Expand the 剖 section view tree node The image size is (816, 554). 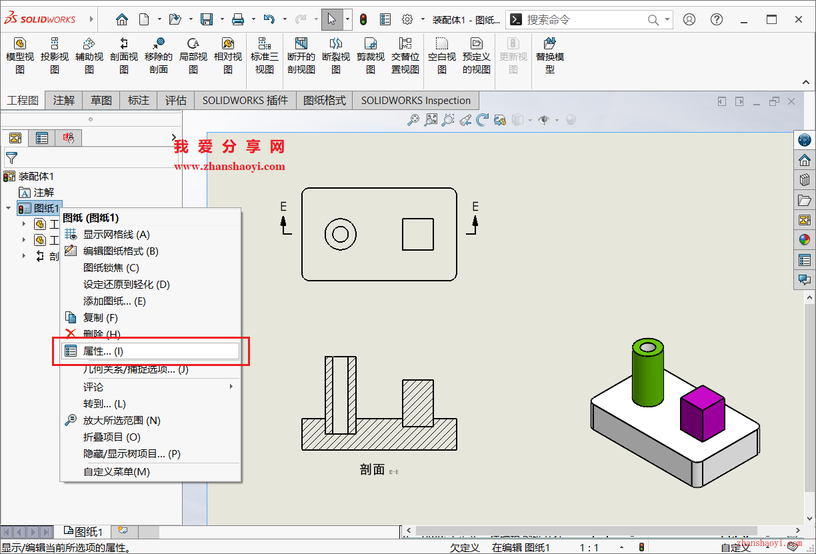pos(25,256)
